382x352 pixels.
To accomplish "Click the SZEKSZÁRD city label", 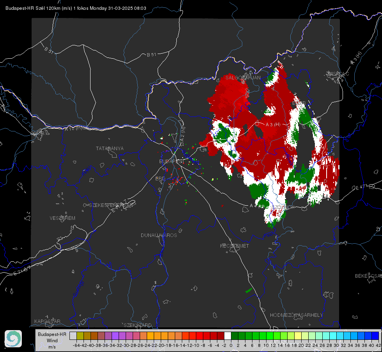I will coord(138,325).
